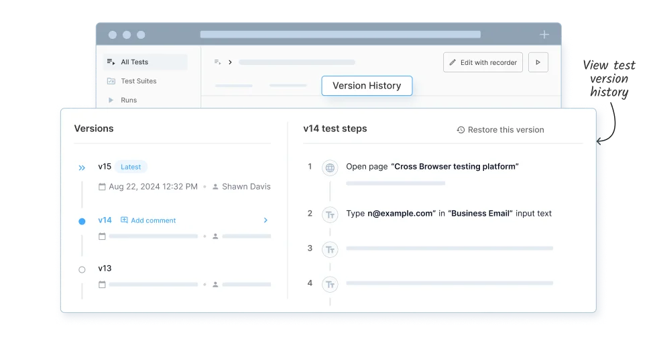Image resolution: width=657 pixels, height=349 pixels.
Task: Select the v13 empty timeline circle
Action: click(82, 270)
